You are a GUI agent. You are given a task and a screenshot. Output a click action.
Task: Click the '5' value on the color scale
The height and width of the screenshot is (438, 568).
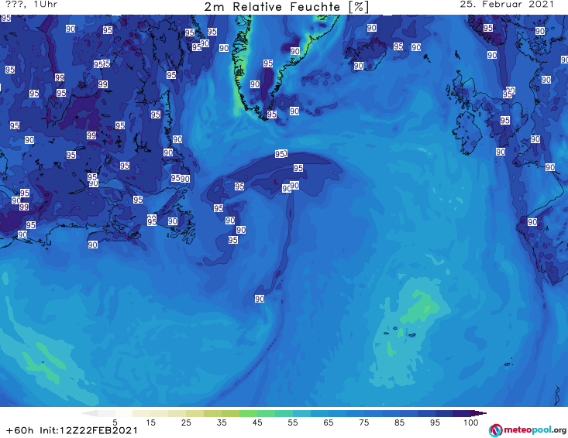coord(115,422)
